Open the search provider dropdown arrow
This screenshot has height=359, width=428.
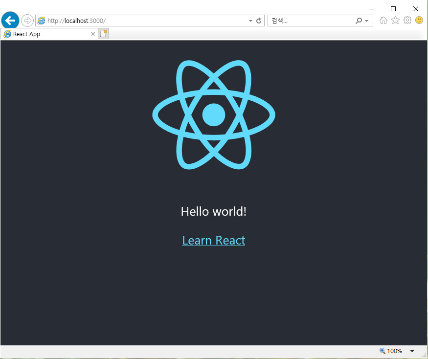(366, 21)
